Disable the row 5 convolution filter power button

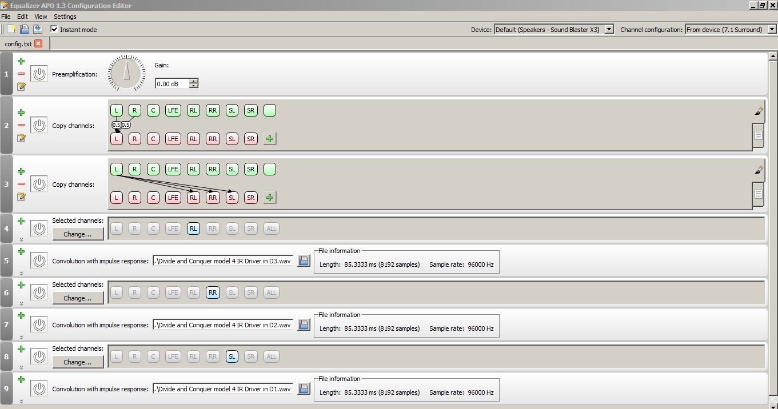(39, 261)
